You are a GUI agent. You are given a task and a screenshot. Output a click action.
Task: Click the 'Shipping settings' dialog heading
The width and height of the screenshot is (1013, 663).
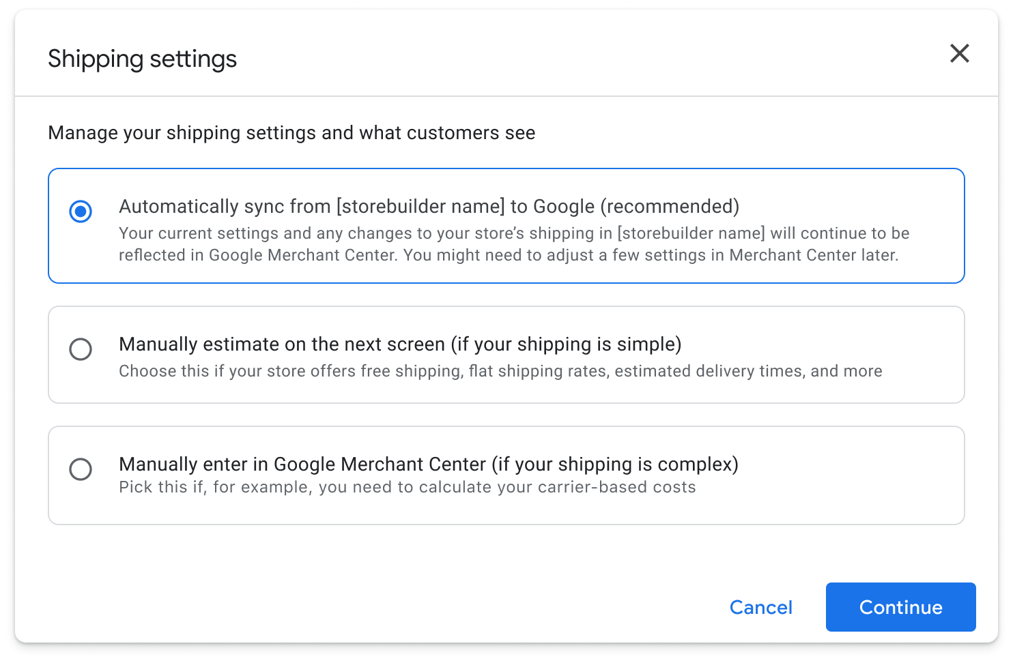tap(142, 59)
